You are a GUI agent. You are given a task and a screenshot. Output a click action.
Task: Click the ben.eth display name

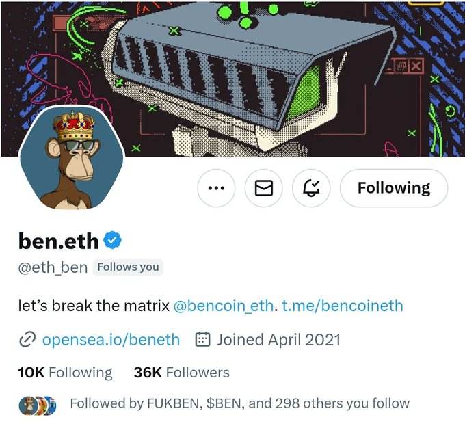tap(58, 241)
